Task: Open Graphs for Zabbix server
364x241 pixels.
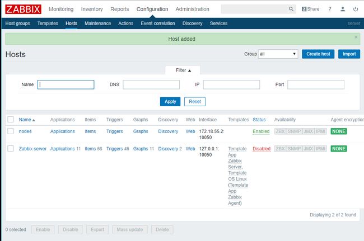Action: (141, 149)
